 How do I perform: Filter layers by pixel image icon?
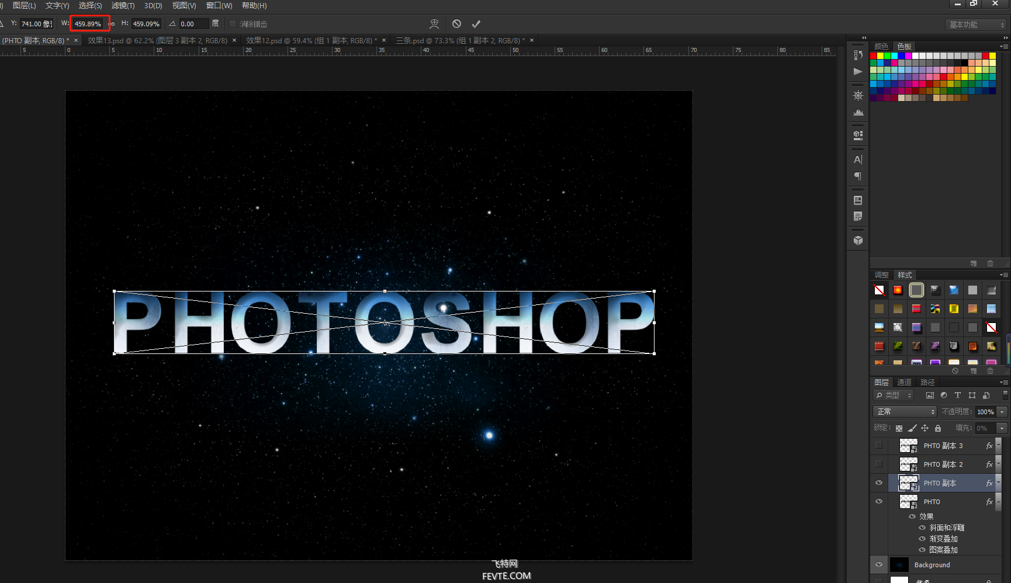click(x=930, y=395)
